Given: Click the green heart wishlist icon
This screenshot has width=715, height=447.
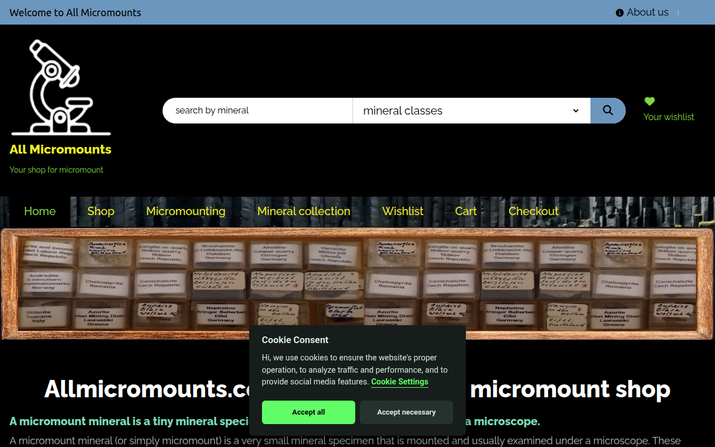Looking at the screenshot, I should pyautogui.click(x=649, y=101).
